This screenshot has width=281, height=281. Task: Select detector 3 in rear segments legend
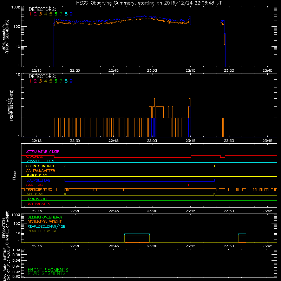point(40,81)
